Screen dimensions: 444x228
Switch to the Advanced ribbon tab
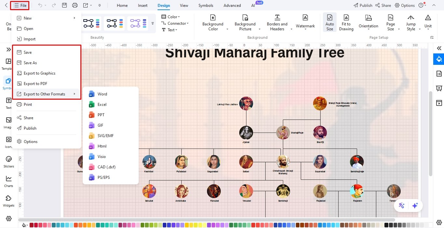pos(232,5)
